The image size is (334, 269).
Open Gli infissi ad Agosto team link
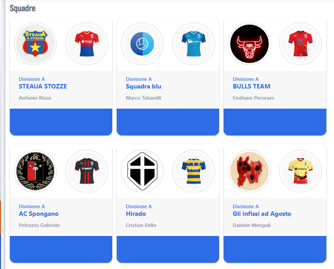pos(262,214)
